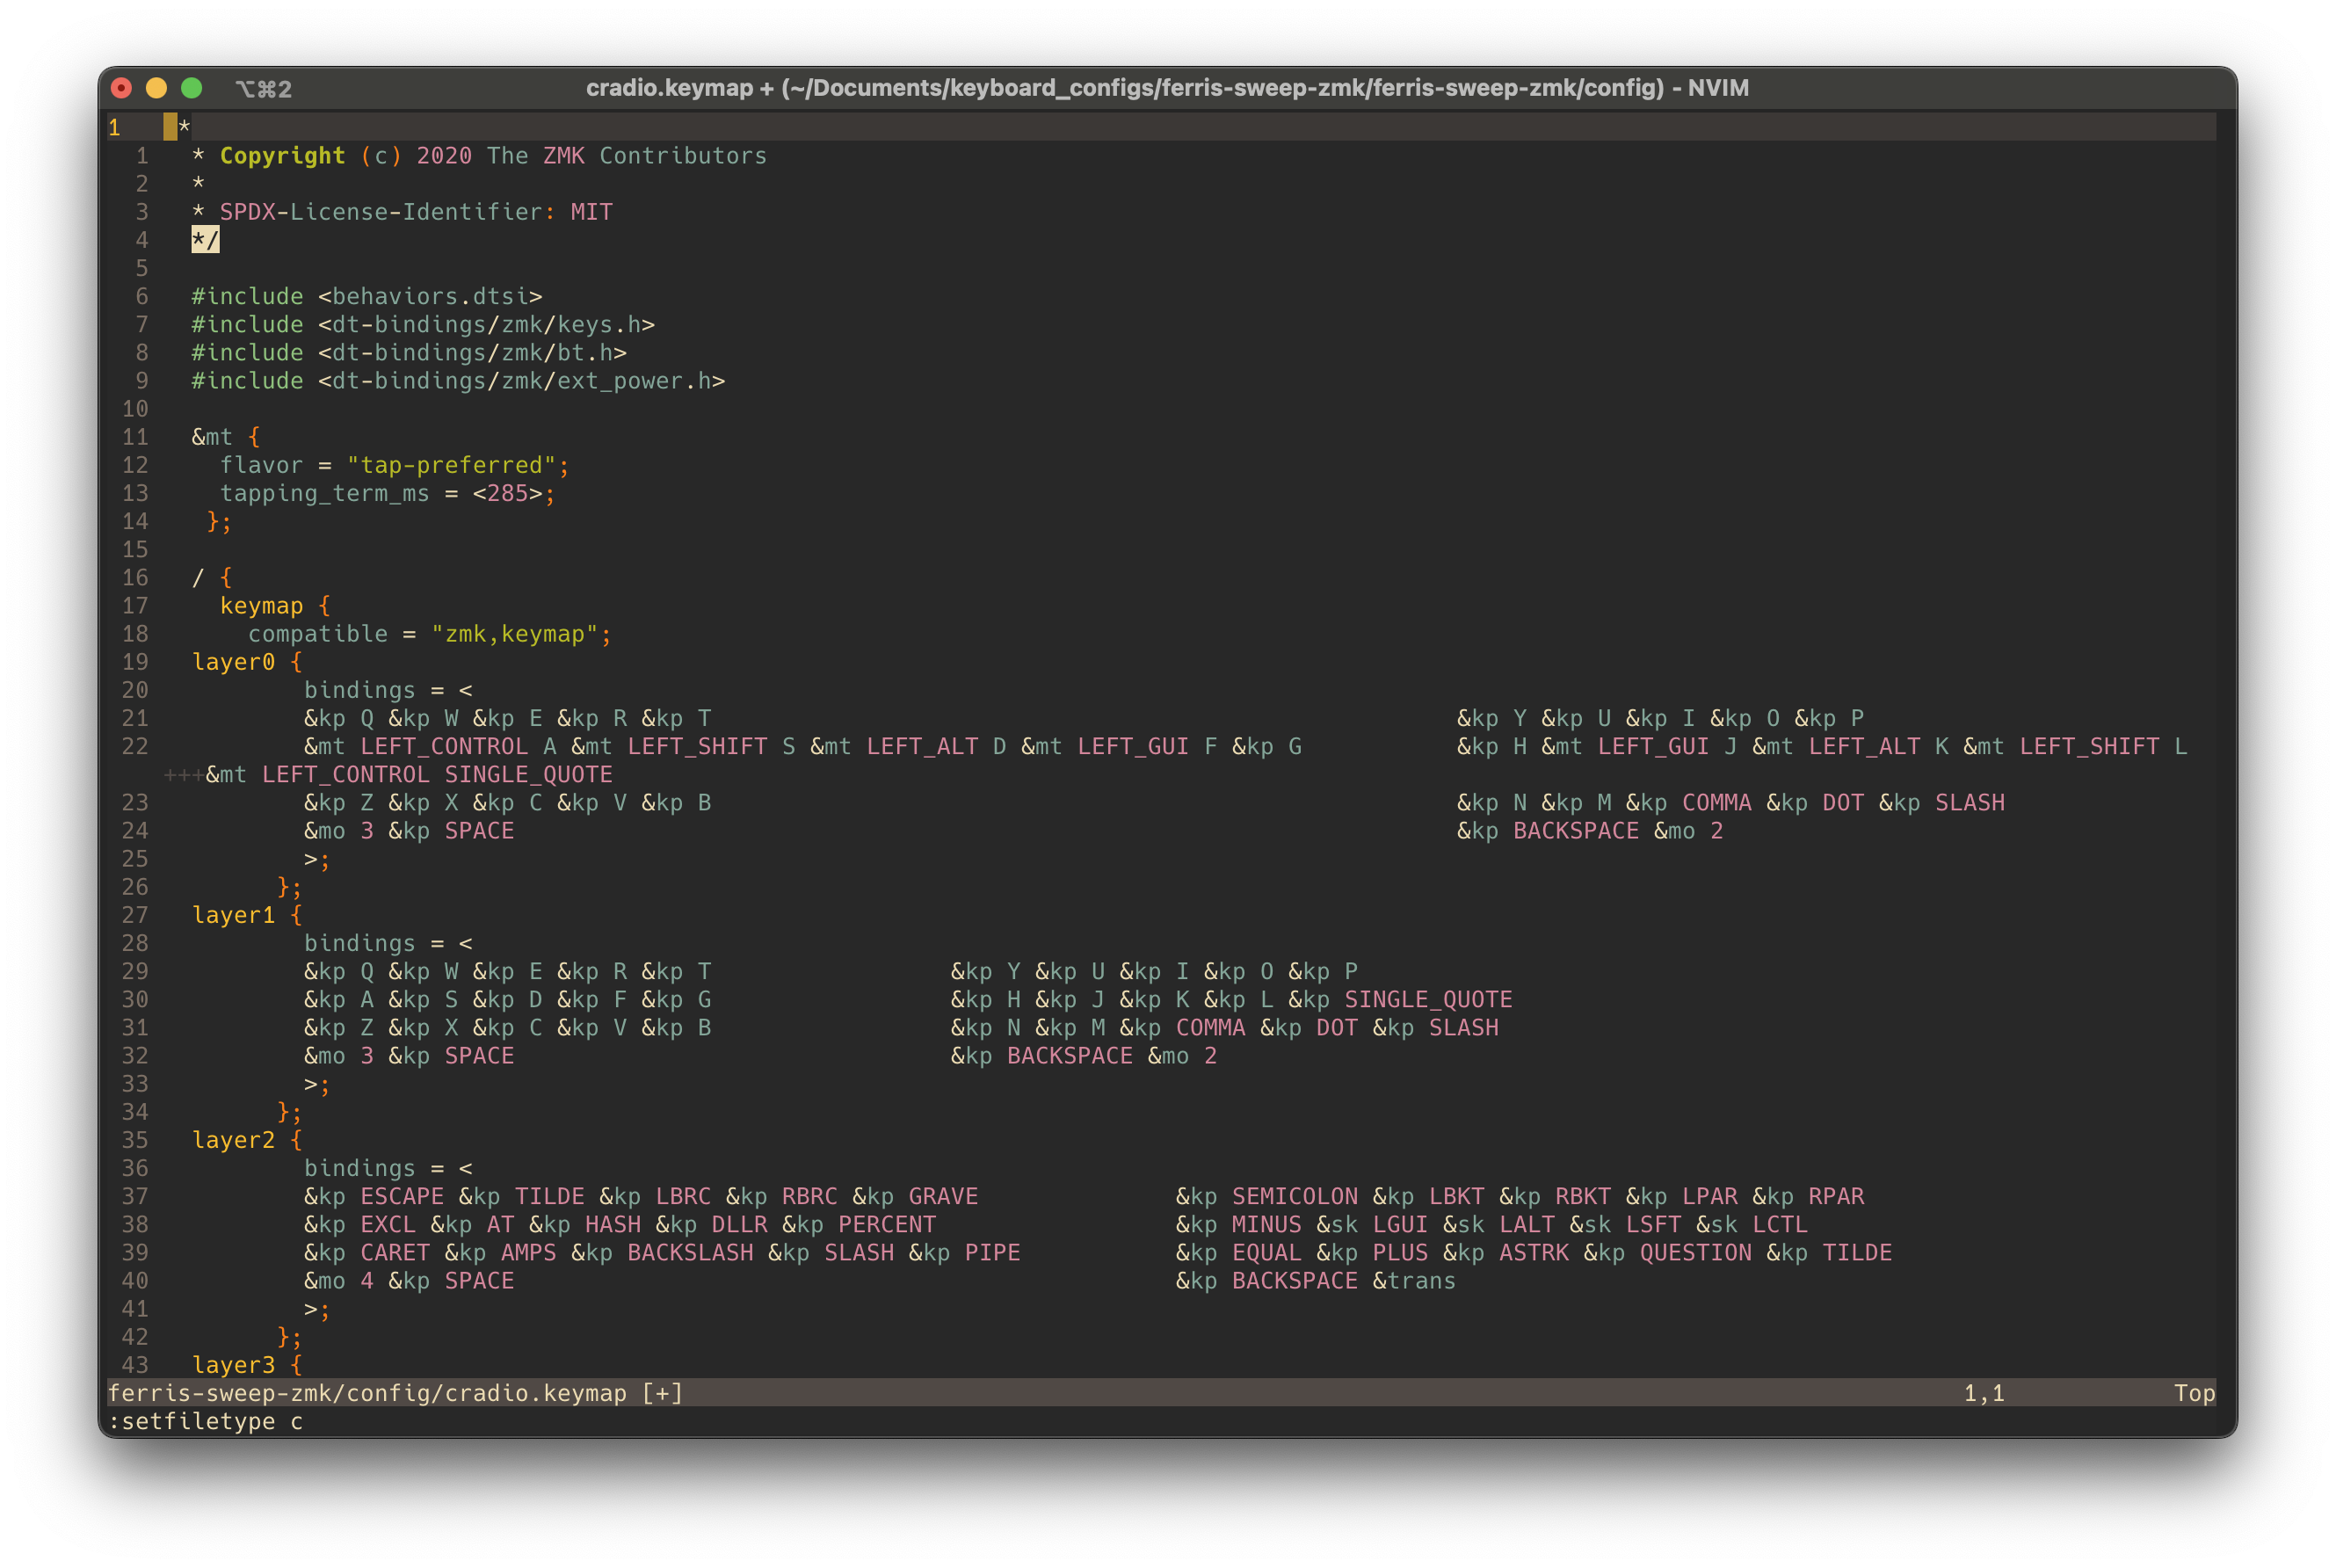Viewport: 2336px width, 1568px height.
Task: Click the layer1 block label
Action: coord(233,915)
